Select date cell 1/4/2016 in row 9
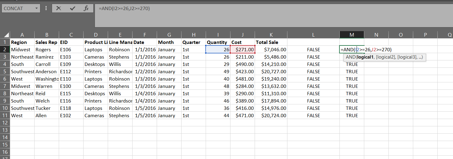This screenshot has width=453, height=159. click(x=144, y=101)
